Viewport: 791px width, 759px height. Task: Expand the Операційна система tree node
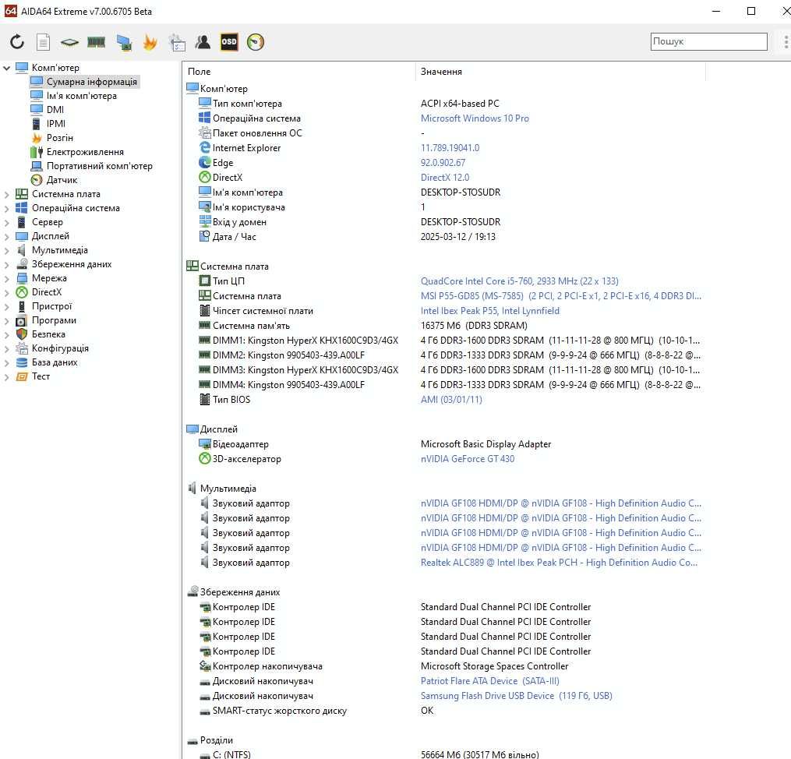6,208
